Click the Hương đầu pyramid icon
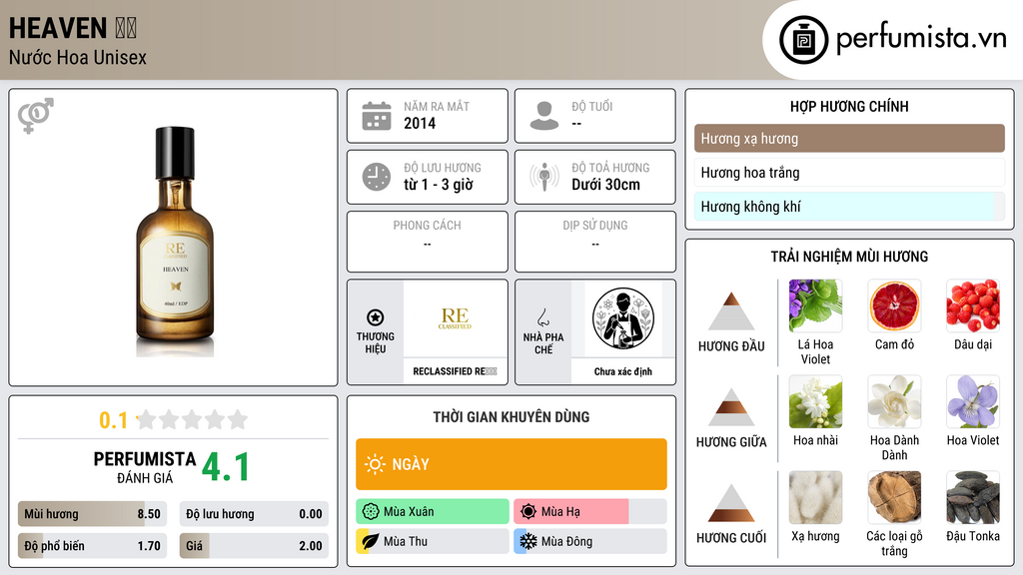Screen dimensions: 1023x575 pos(731,311)
